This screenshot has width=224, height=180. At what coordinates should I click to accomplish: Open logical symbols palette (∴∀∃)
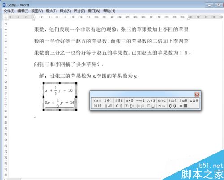click(151, 101)
